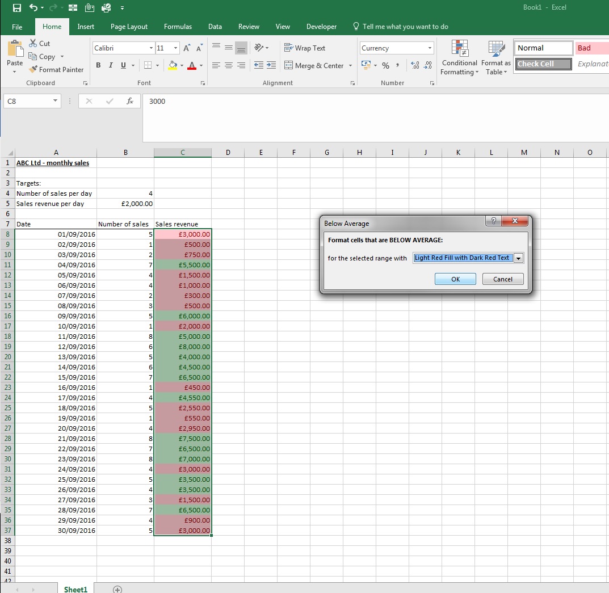This screenshot has width=609, height=593.
Task: Open the Page Layout tab
Action: point(129,27)
